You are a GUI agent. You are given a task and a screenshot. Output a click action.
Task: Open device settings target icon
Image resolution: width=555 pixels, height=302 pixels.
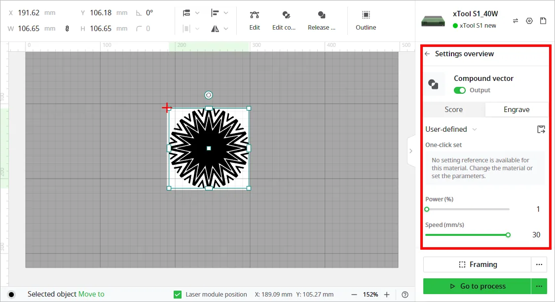click(x=529, y=21)
